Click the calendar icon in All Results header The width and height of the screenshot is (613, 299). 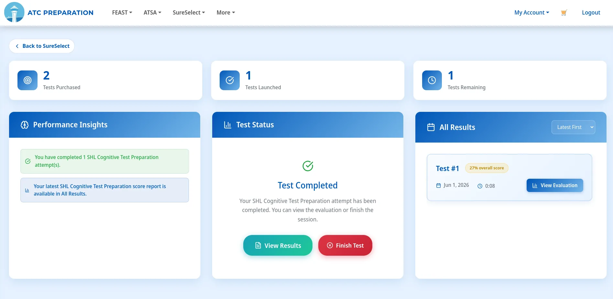coord(431,127)
